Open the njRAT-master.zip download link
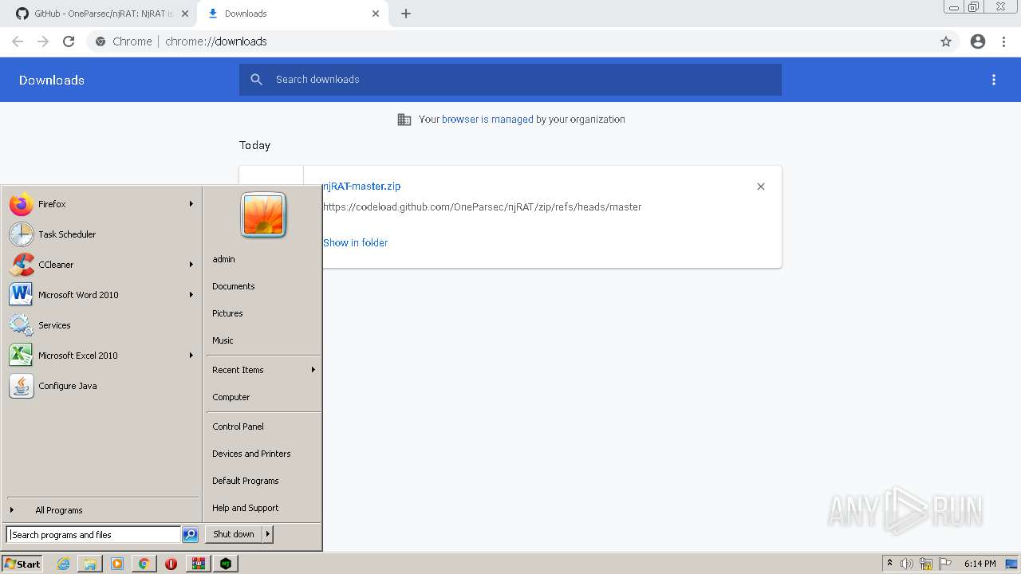This screenshot has height=574, width=1021. (361, 187)
